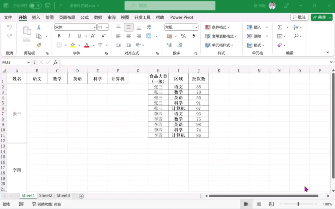The width and height of the screenshot is (335, 209).
Task: Toggle bold formatting
Action: coord(59,36)
